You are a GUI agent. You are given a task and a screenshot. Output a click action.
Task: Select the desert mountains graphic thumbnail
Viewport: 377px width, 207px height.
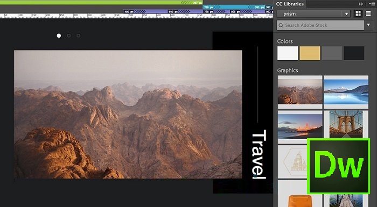point(300,92)
